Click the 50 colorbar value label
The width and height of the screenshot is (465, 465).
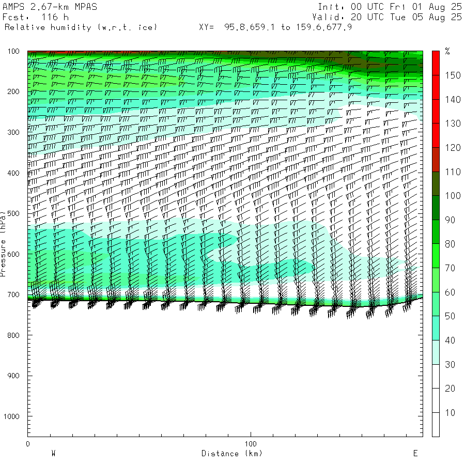(450, 316)
